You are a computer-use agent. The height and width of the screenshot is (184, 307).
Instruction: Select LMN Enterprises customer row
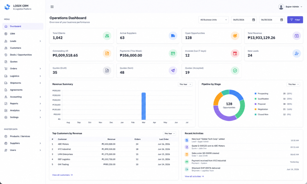(x=114, y=154)
